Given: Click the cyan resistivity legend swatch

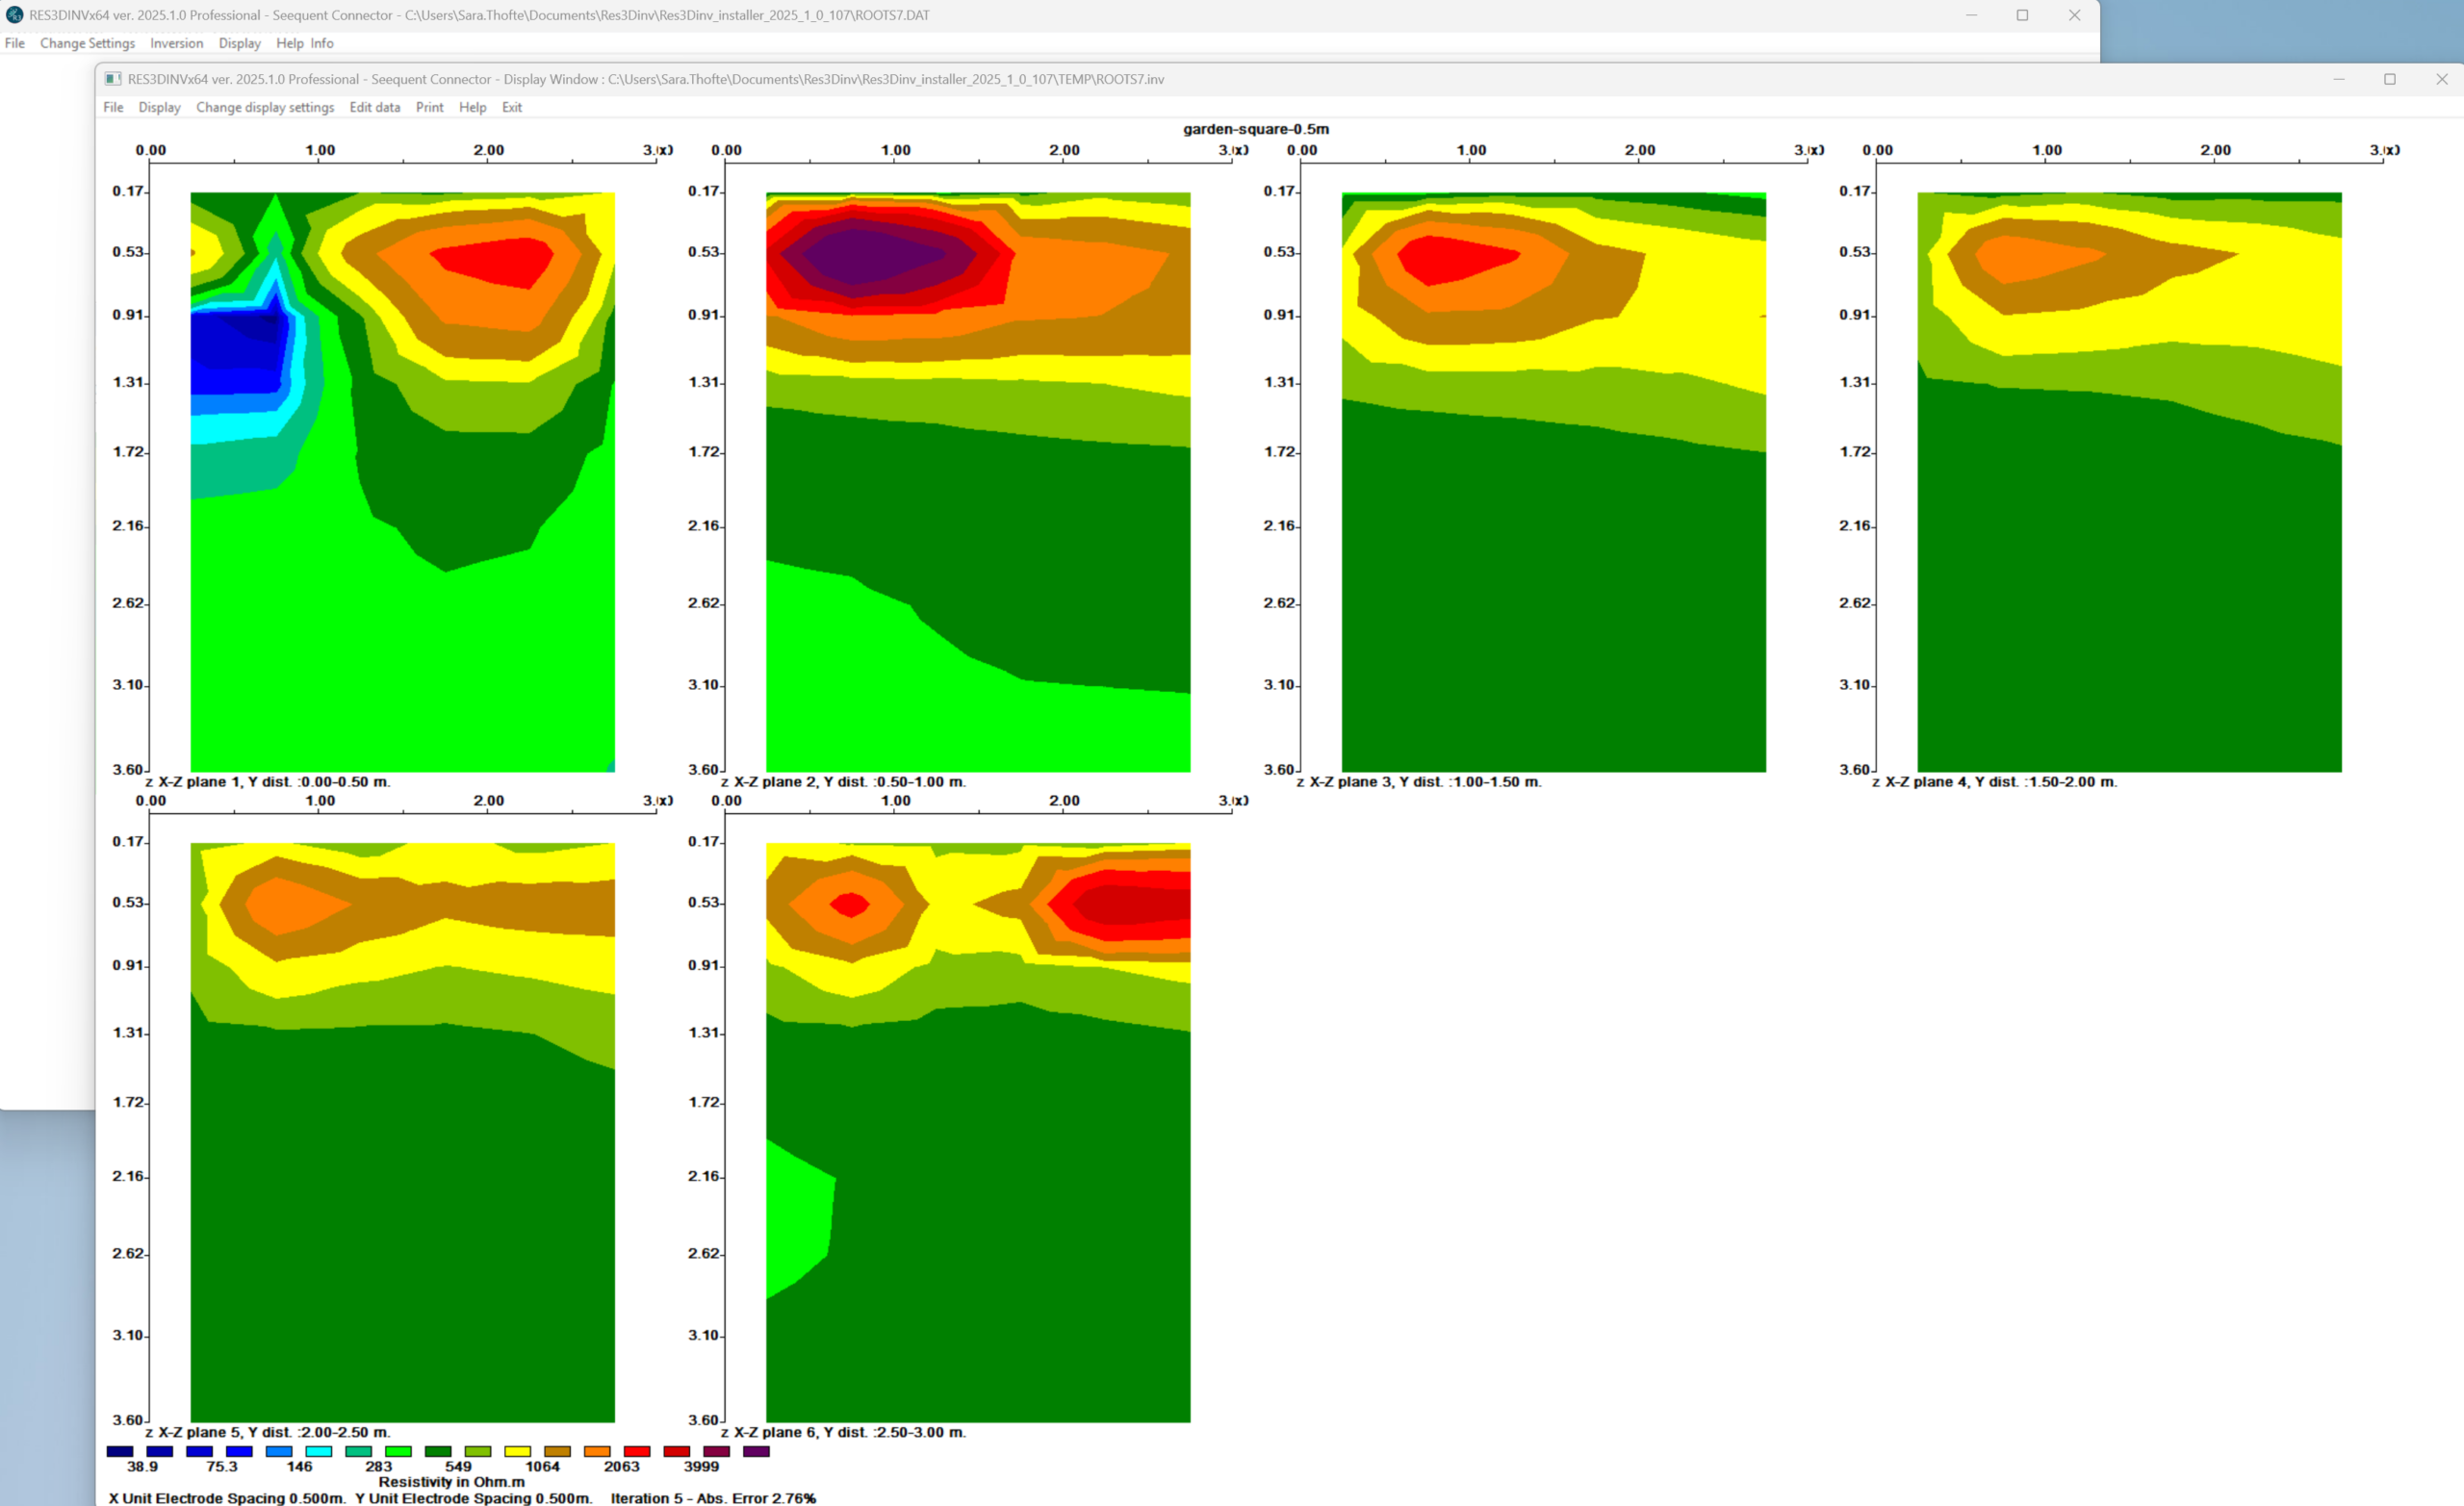Looking at the screenshot, I should 318,1451.
